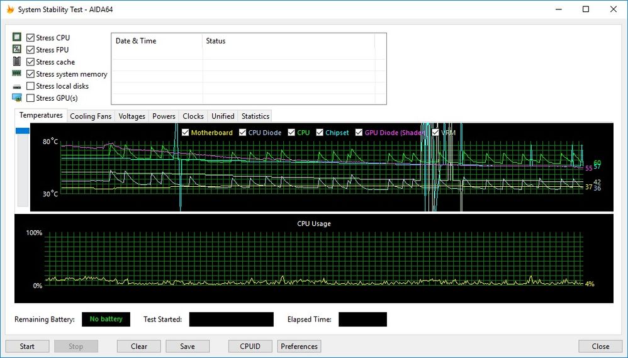Select the Temperatures tab

click(41, 115)
